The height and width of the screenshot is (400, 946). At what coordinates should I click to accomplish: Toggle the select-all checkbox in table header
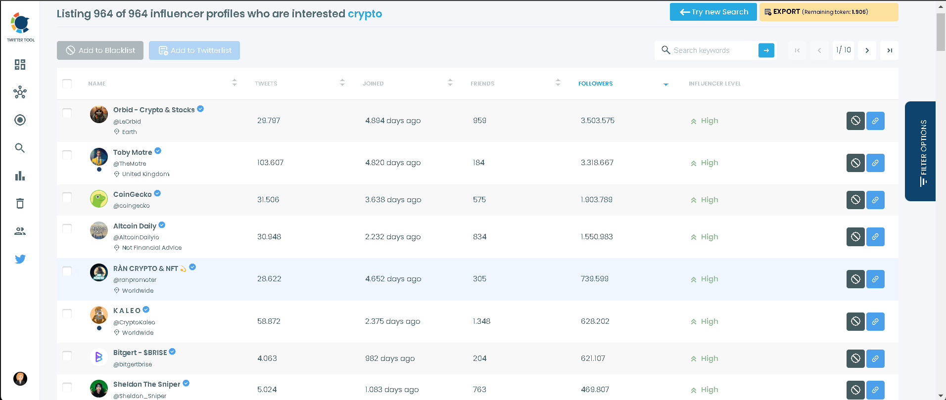click(67, 84)
